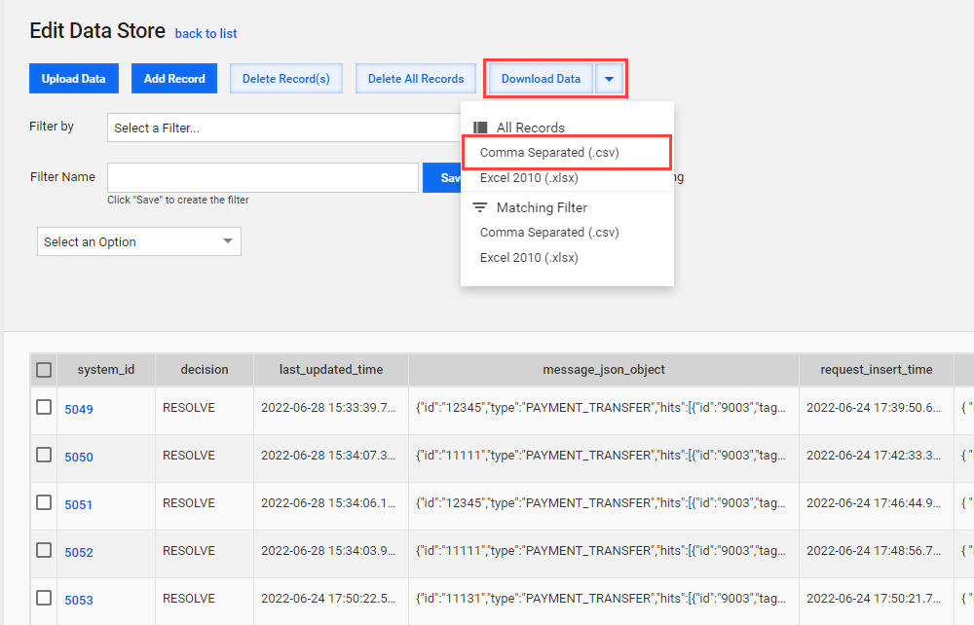Check the row 5049 checkbox

[44, 407]
